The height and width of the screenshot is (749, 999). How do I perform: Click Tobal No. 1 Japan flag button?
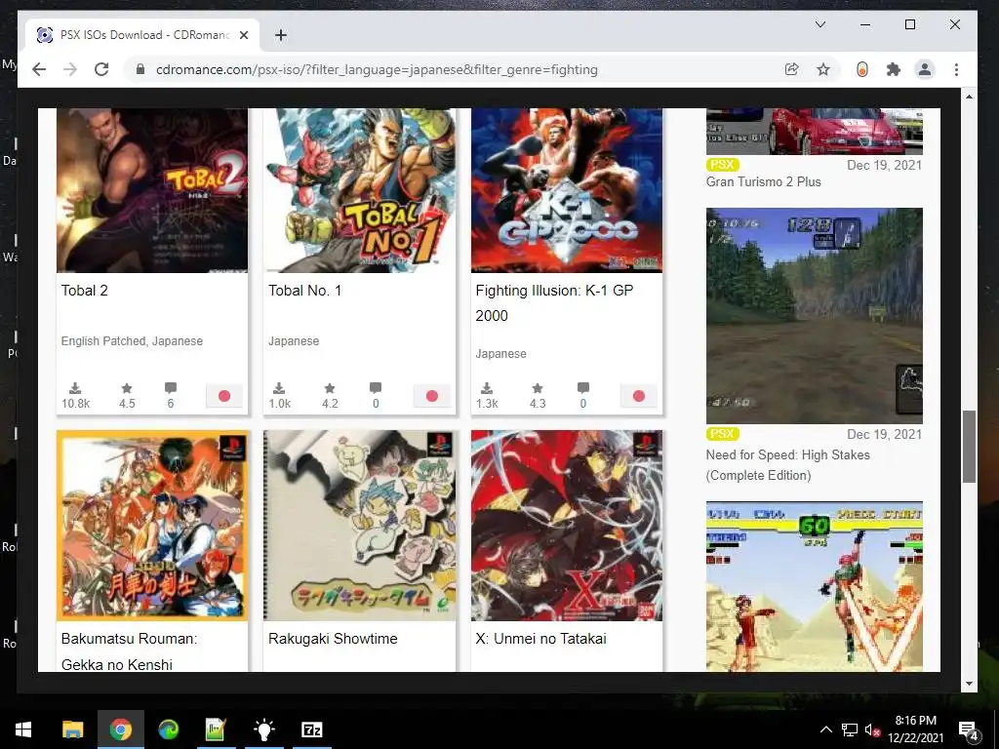432,396
